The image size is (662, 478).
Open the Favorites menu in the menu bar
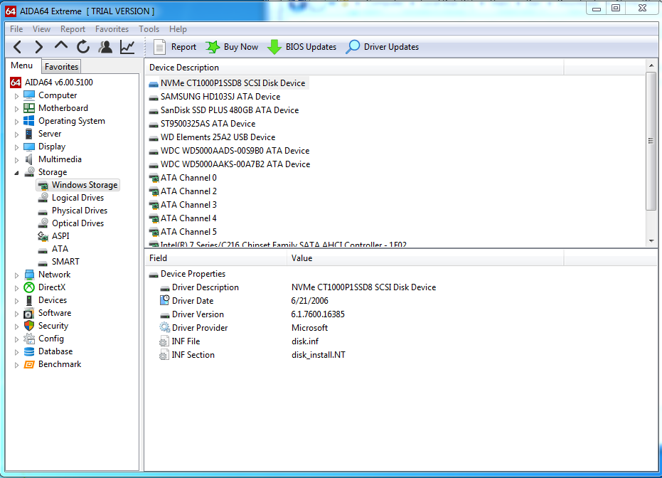tap(112, 29)
